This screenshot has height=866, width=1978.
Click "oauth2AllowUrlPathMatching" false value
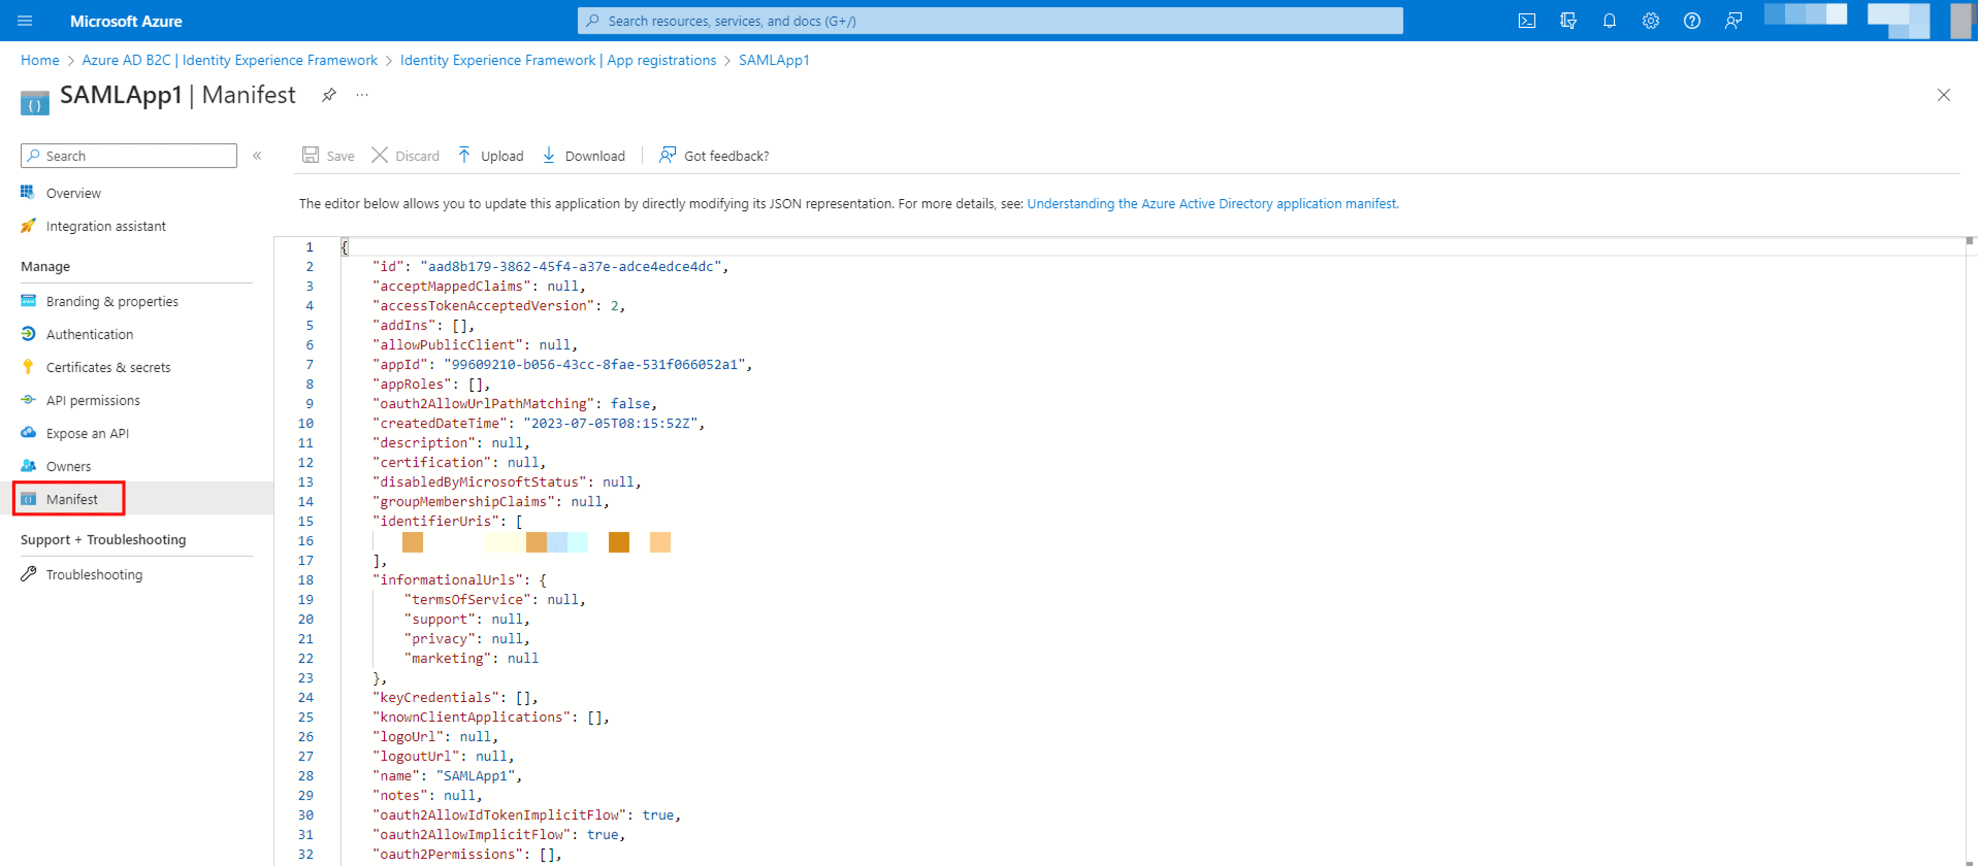[x=629, y=403]
